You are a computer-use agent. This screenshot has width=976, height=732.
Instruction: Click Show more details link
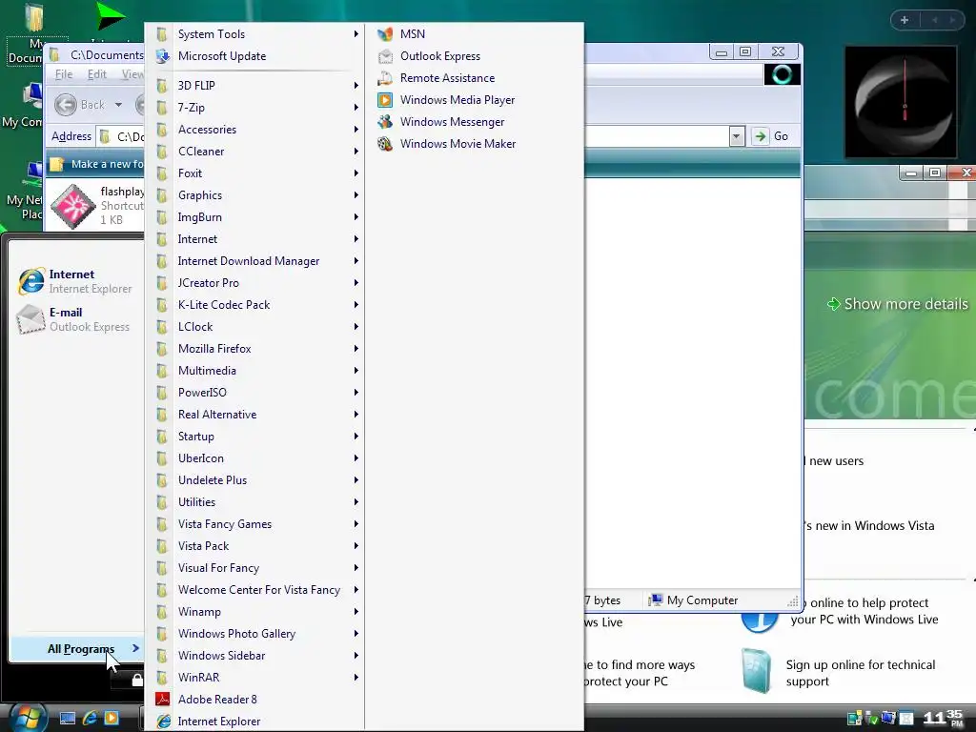(898, 304)
